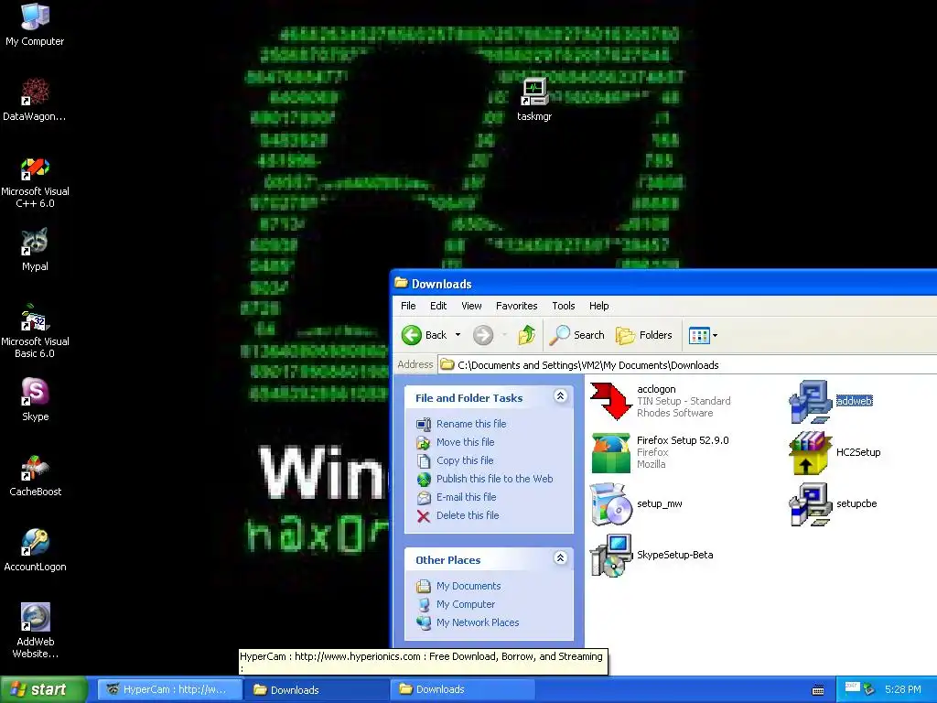Select the taskmgr desktop shortcut
This screenshot has width=937, height=703.
(534, 100)
